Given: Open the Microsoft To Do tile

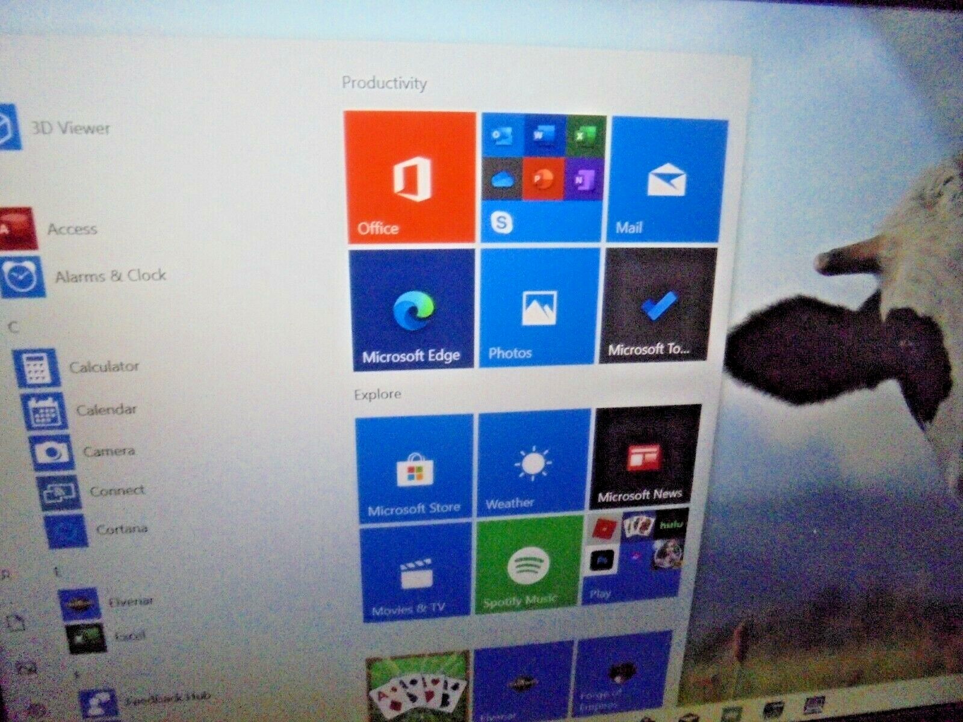Looking at the screenshot, I should tap(658, 304).
